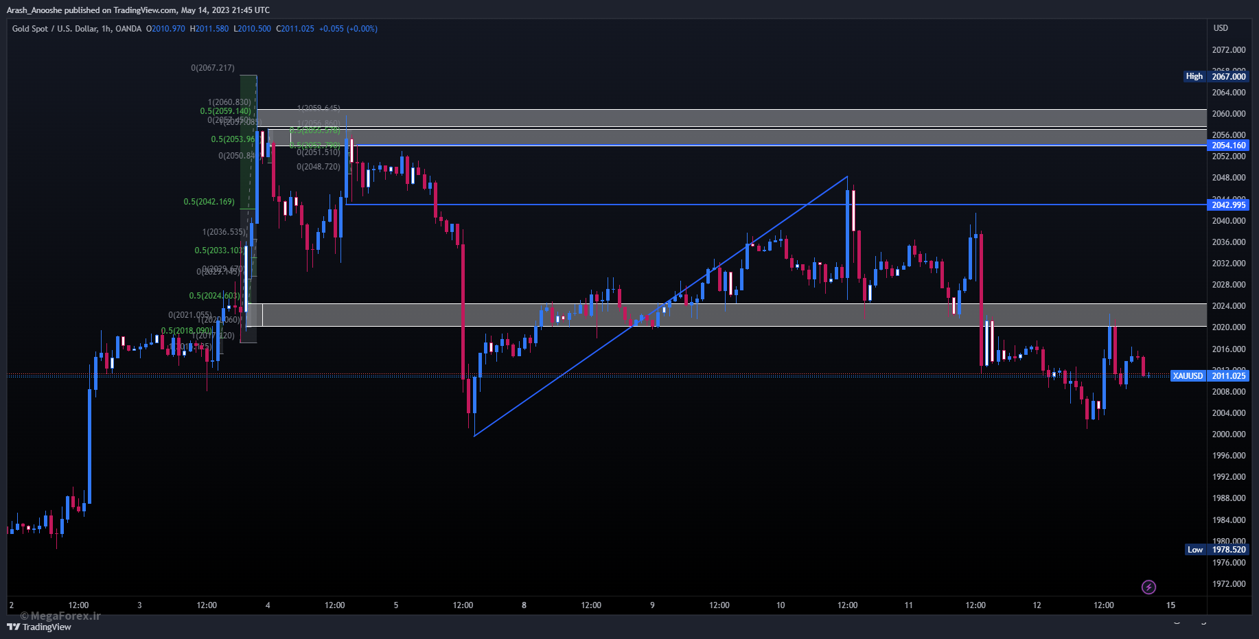Select the XAUUSD current price tag

(1188, 375)
